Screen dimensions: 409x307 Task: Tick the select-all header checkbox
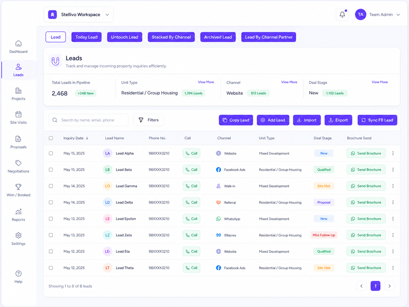tap(51, 138)
